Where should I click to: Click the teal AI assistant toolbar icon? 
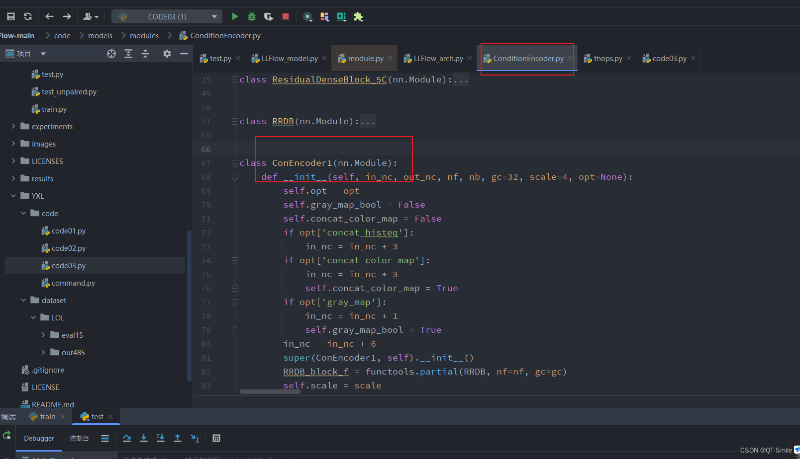pos(341,16)
